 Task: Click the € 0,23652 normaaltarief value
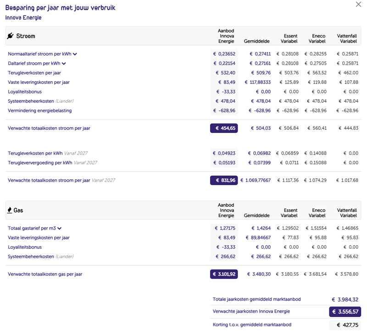tap(224, 54)
